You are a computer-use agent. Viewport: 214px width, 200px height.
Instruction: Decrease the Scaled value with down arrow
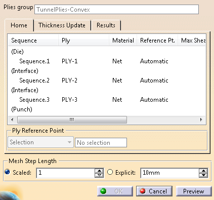point(99,175)
